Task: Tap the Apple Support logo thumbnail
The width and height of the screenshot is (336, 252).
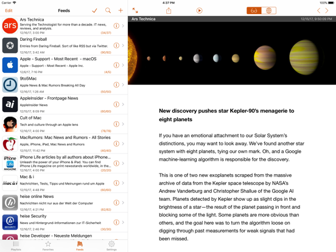Action: coord(10,65)
